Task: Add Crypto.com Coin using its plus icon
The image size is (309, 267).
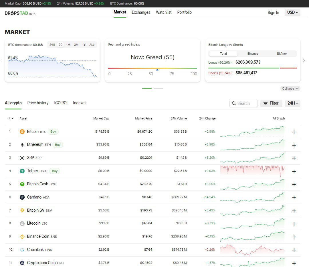Action: (294, 263)
